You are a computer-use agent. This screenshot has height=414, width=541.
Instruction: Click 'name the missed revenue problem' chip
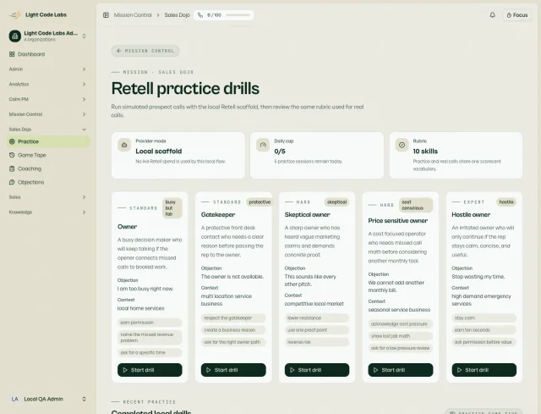(150, 338)
